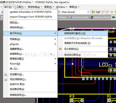This screenshot has height=103, width=116.
Task: Open the (Not Saved) combo box dropdown
Action: point(88,12)
